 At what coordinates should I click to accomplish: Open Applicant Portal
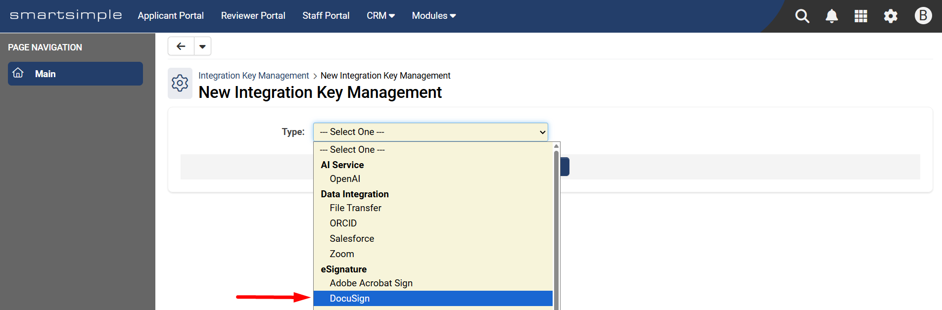[x=171, y=16]
